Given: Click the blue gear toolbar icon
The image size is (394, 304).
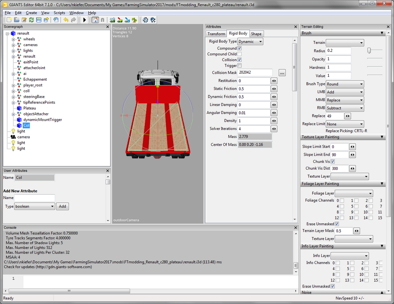Looking at the screenshot, I should click(x=153, y=20).
